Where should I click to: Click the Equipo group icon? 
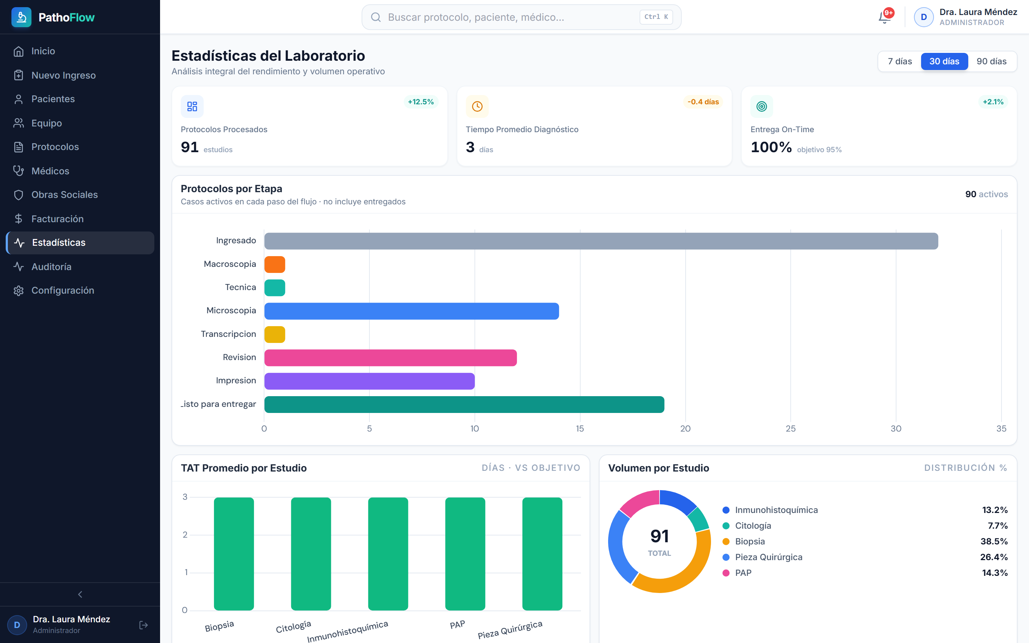click(18, 123)
